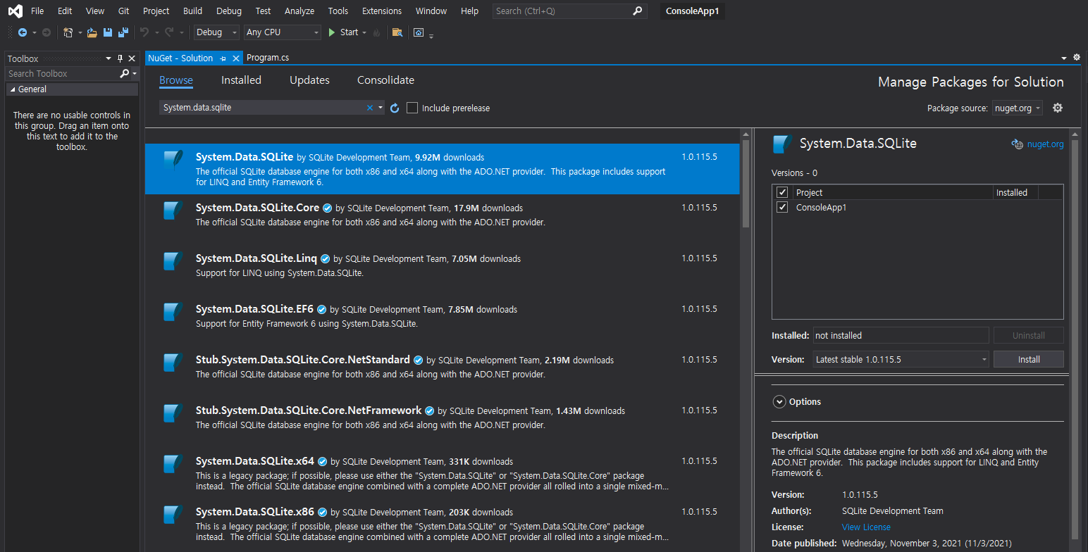Click the Visual Studio logo icon
Screen dimensions: 1088x552
(x=15, y=11)
